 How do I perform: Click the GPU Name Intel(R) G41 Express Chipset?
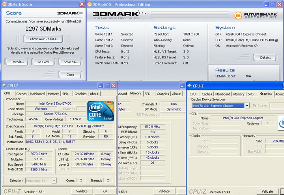[243, 118]
